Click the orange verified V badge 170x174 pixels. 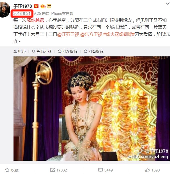[x=36, y=6]
